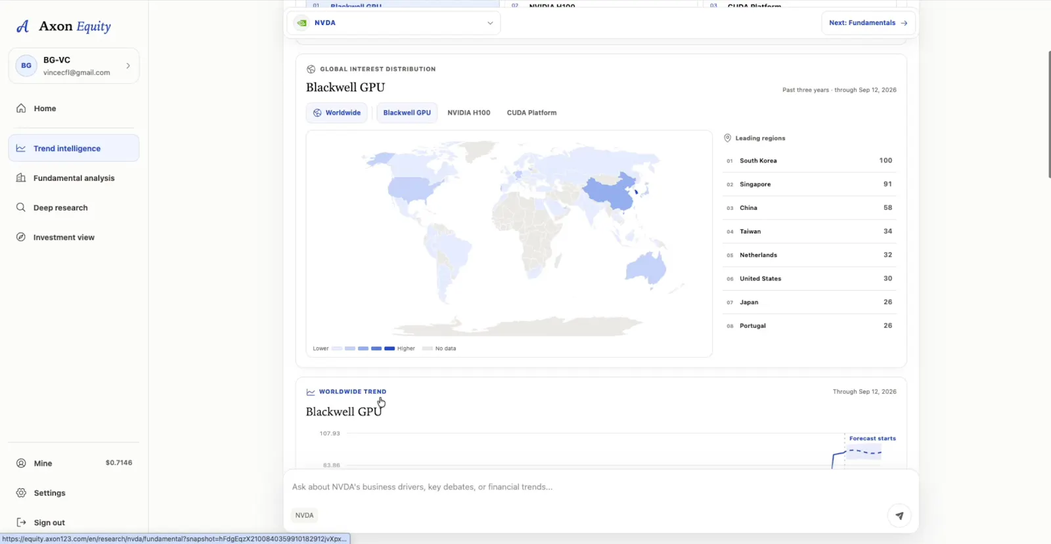Click the Investment view compass icon

click(21, 237)
